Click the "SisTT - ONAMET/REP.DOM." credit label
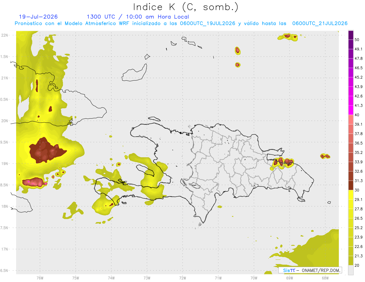This screenshot has width=365, height=282. [310, 270]
